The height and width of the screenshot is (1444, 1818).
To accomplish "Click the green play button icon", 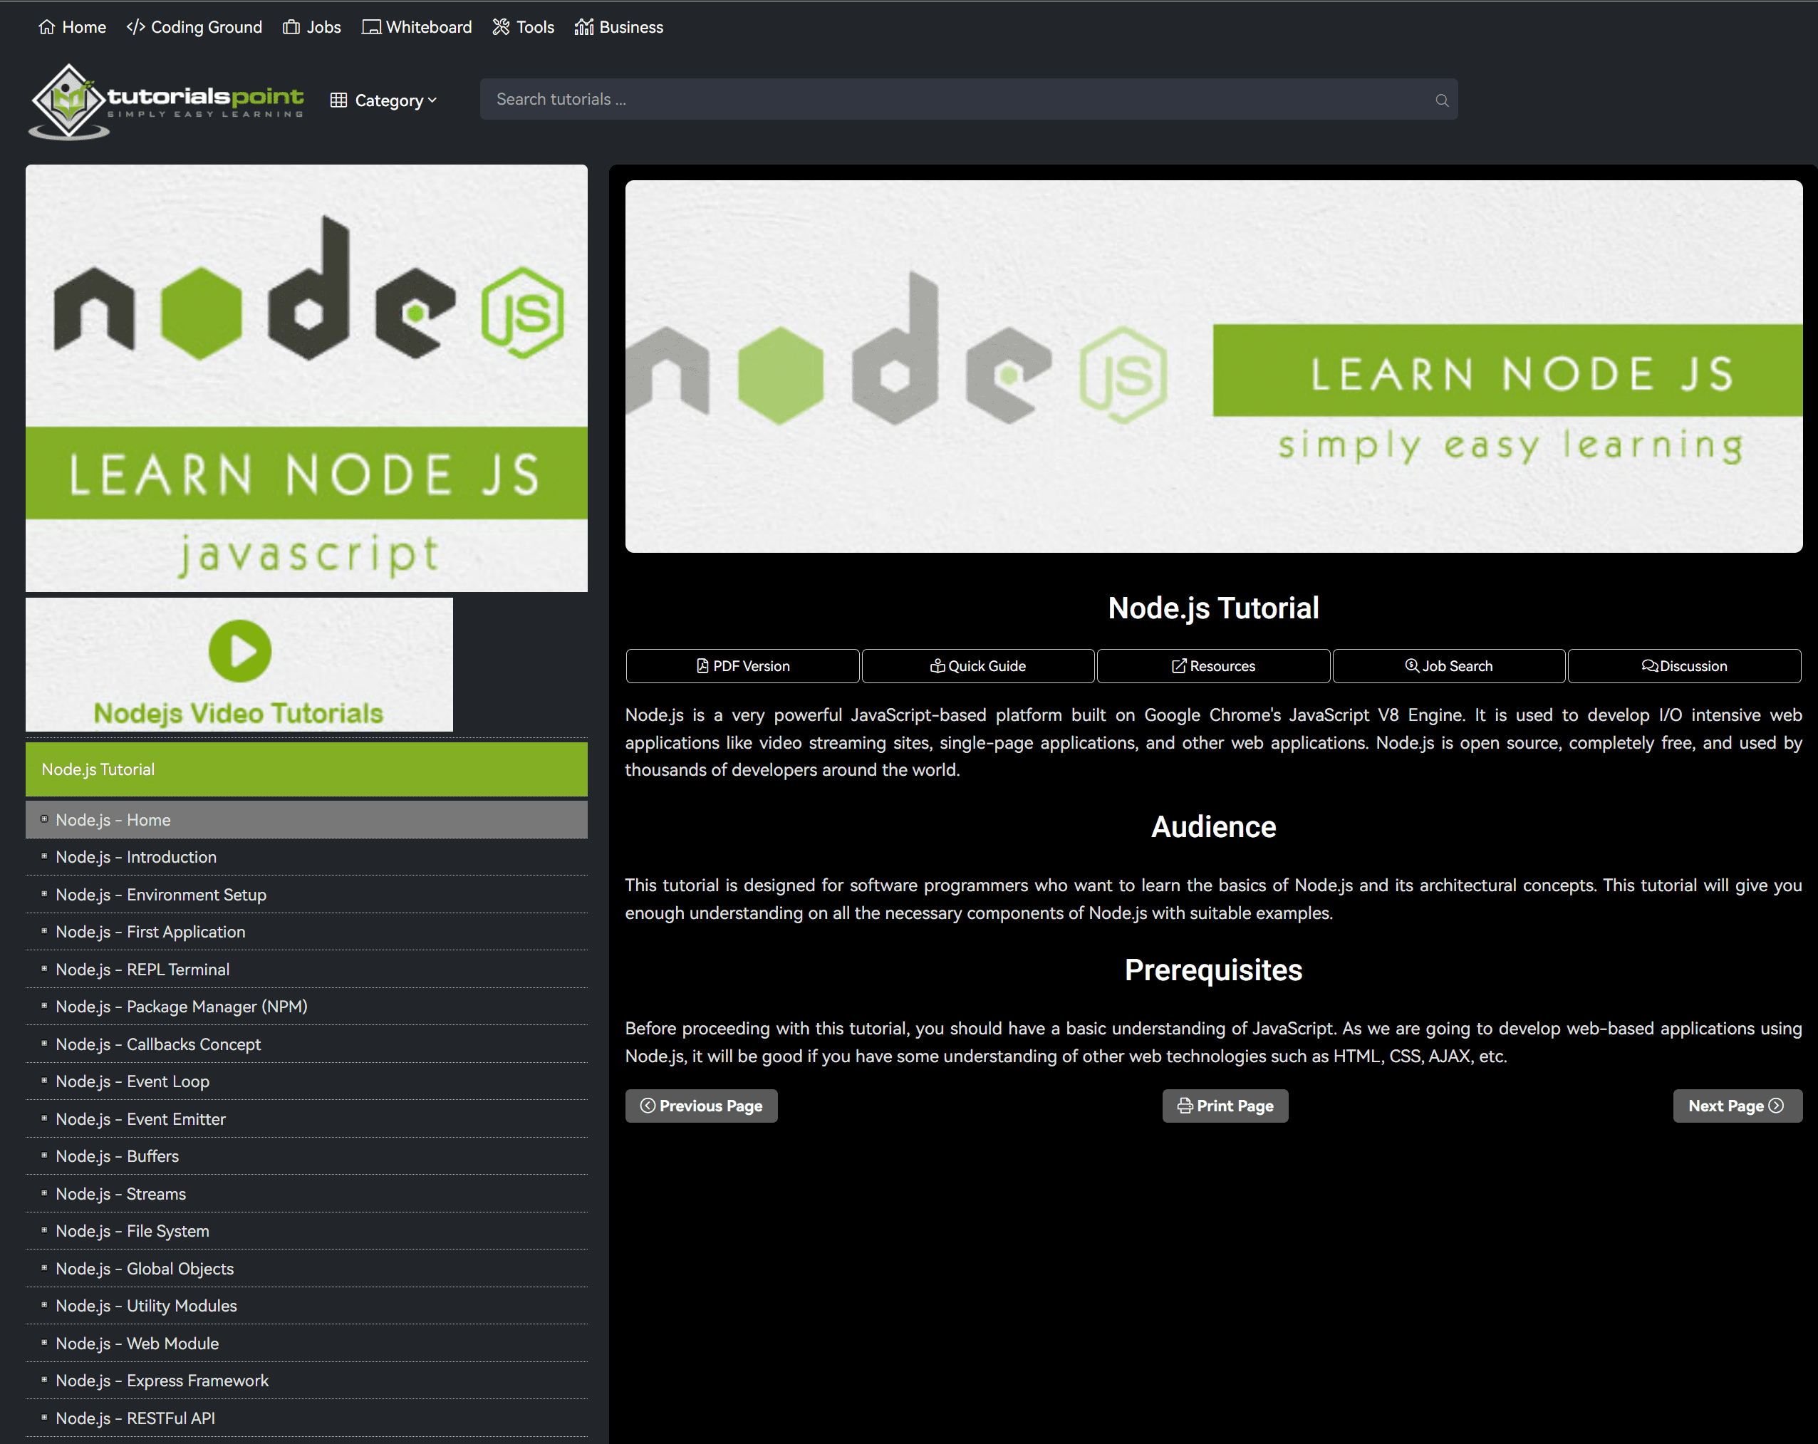I will click(x=239, y=651).
